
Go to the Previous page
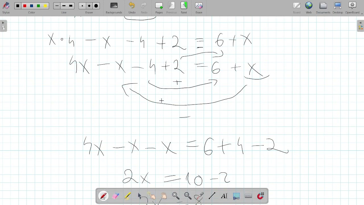coord(171,8)
